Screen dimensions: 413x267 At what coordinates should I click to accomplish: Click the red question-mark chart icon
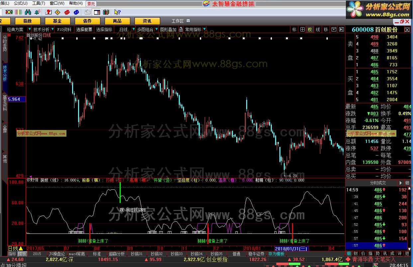pyautogui.click(x=48, y=12)
